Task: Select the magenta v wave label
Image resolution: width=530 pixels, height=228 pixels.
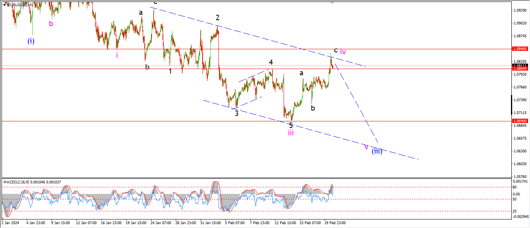Action: click(366, 147)
